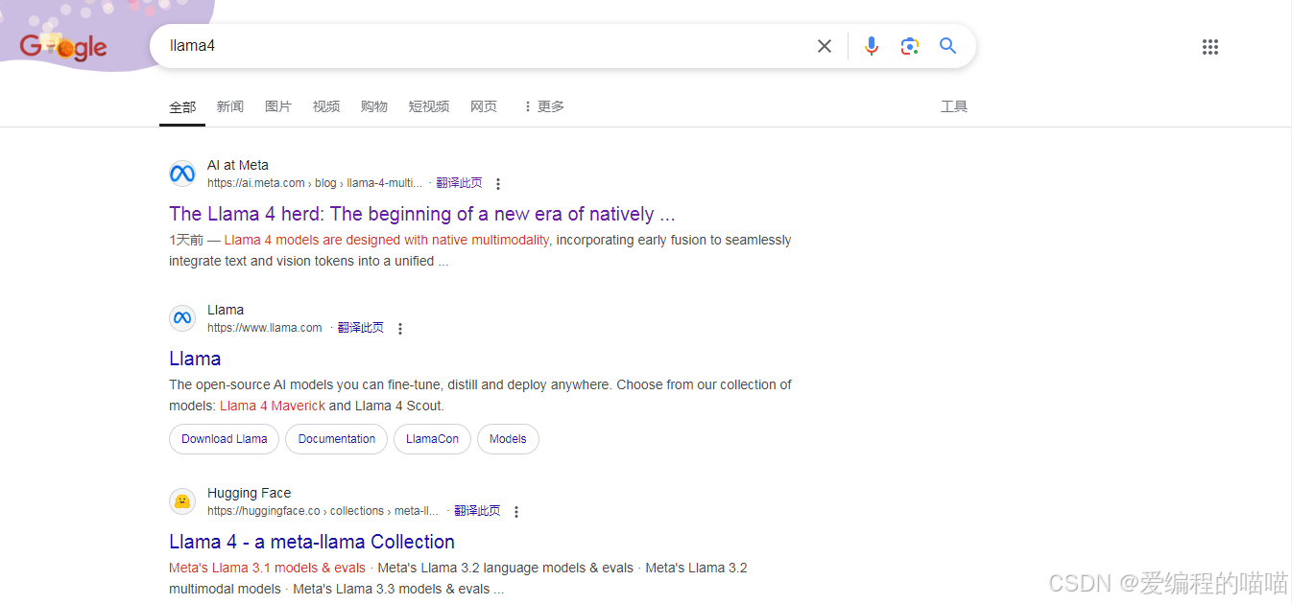1292x604 pixels.
Task: Click the Models chip
Action: click(508, 439)
